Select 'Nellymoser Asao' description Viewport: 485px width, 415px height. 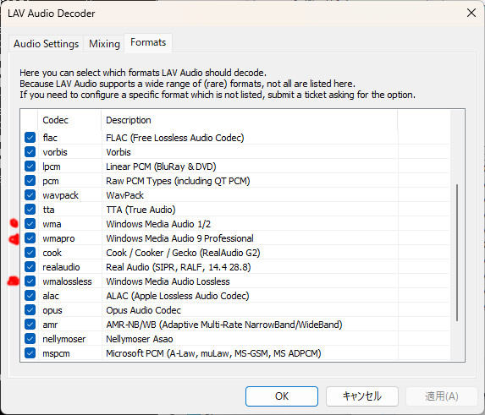(139, 339)
